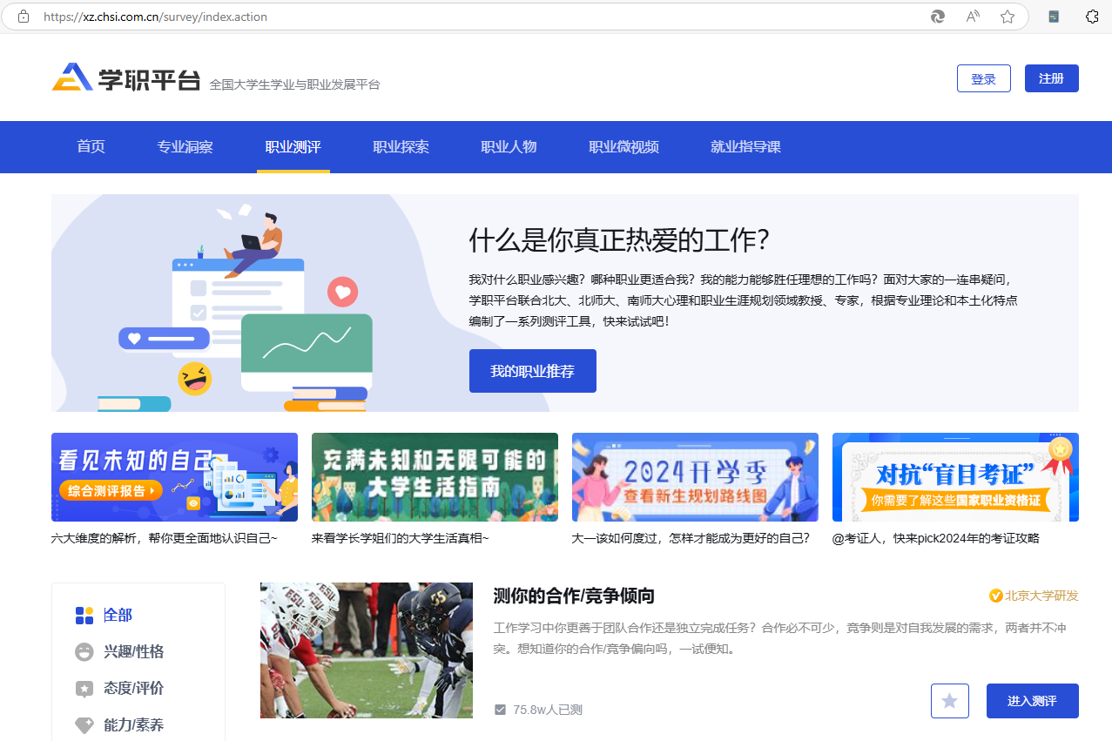Open Copilot from the browser toolbar
Screen dimensions: 1112x741
coord(1091,16)
